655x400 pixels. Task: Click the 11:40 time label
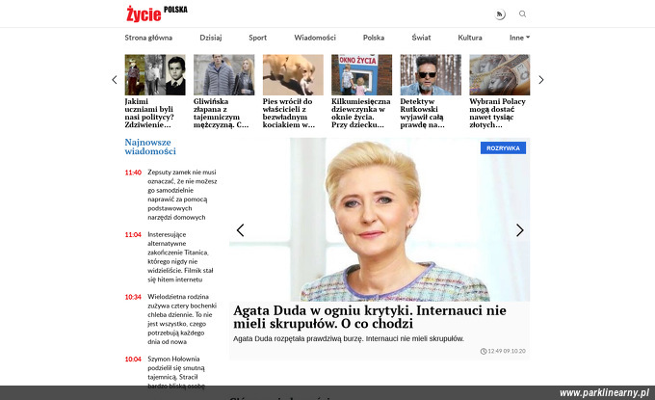pos(133,173)
